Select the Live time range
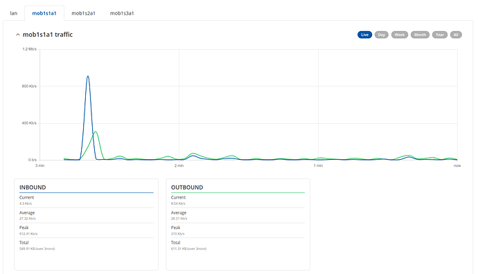 364,35
